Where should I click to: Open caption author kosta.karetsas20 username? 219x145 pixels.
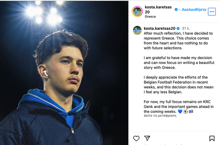click(x=159, y=28)
